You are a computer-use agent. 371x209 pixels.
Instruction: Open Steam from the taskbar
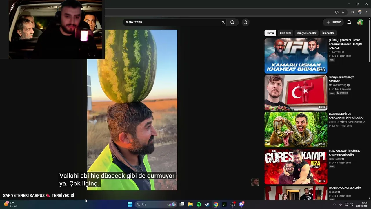tap(207, 204)
